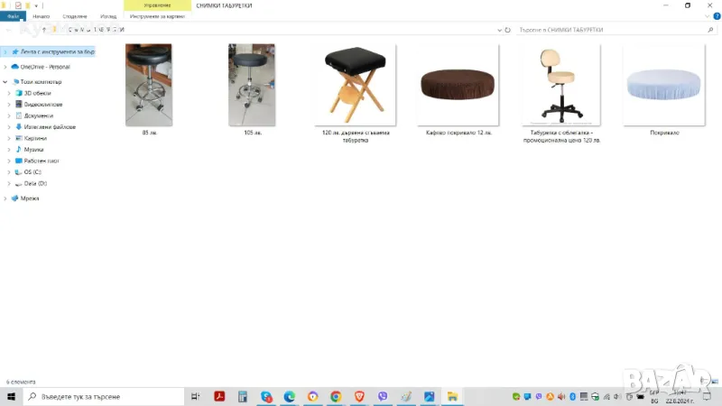This screenshot has width=722, height=406.
Task: Expand the Мрежа network node
Action: [5, 198]
